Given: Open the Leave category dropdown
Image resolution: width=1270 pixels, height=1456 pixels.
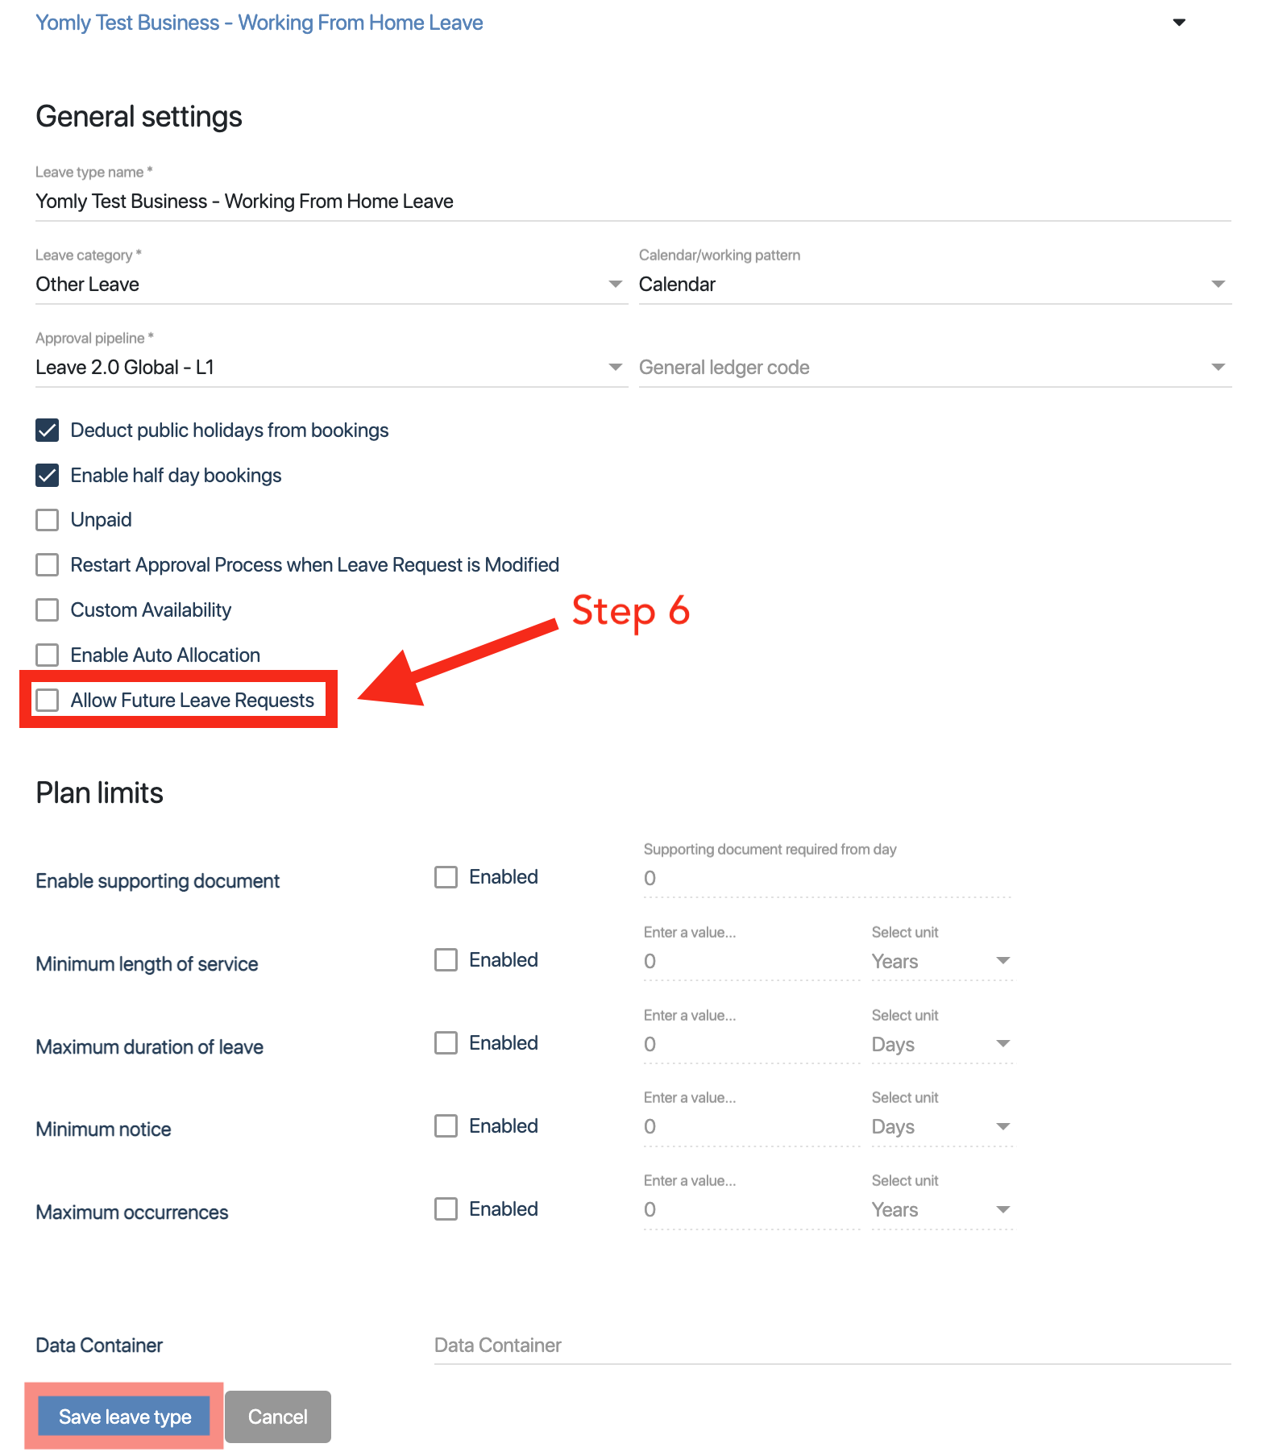Looking at the screenshot, I should coord(331,285).
